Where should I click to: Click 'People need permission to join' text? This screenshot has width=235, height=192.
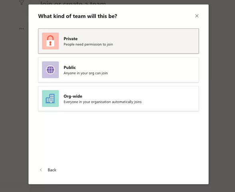88,44
